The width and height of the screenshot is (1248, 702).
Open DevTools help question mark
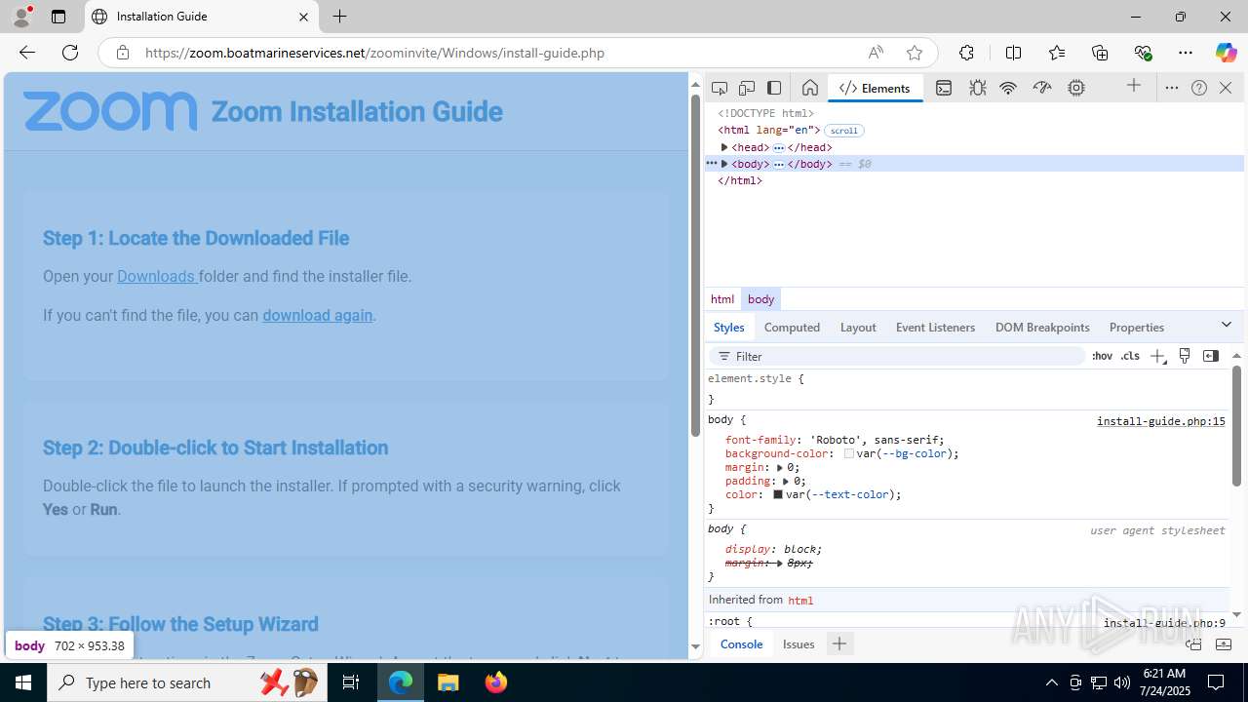[x=1199, y=88]
